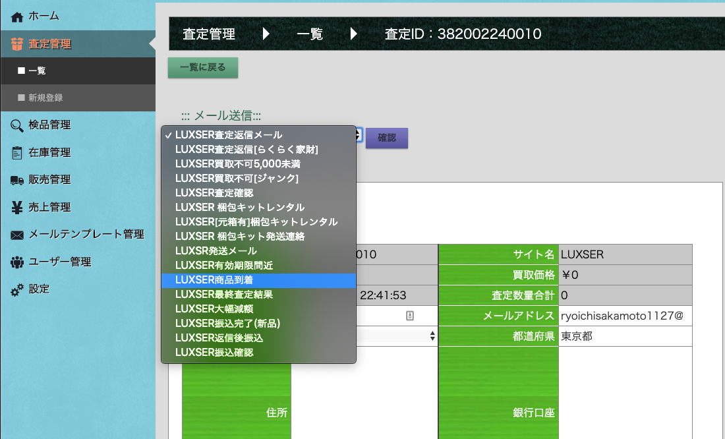This screenshot has width=725, height=439.
Task: Click the ユーザー管理 people icon
Action: (18, 262)
